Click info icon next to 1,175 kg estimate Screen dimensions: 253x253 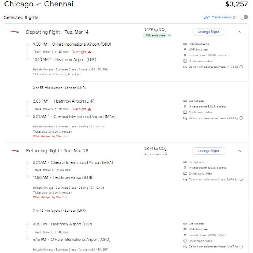[x=241, y=67]
